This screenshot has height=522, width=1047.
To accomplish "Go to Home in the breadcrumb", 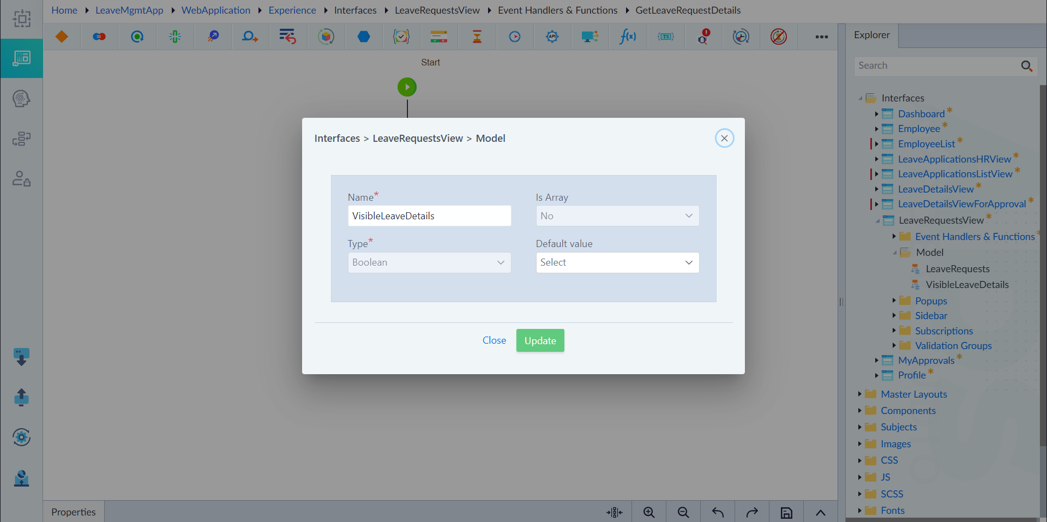I will point(64,10).
